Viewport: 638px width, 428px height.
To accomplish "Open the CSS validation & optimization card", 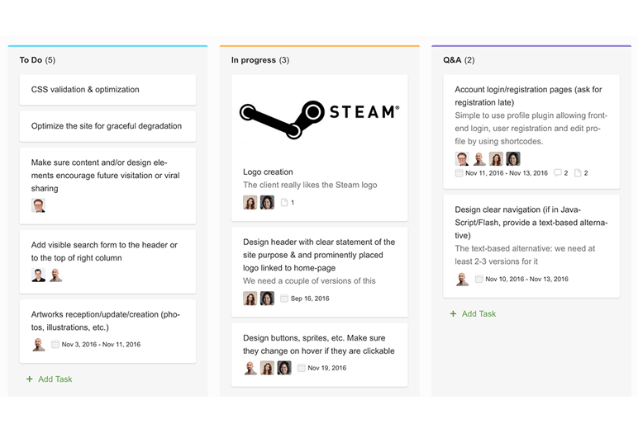I will coord(107,90).
